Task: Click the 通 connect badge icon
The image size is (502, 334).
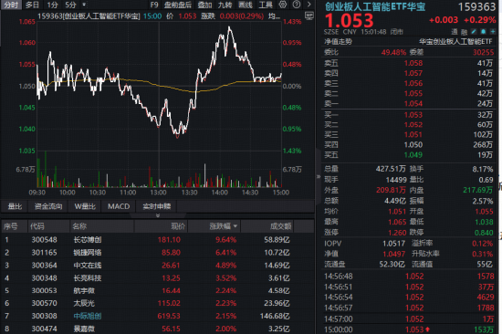Action: pos(455,31)
